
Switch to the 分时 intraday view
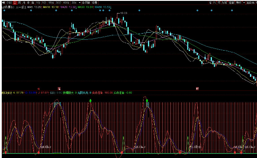9,3
